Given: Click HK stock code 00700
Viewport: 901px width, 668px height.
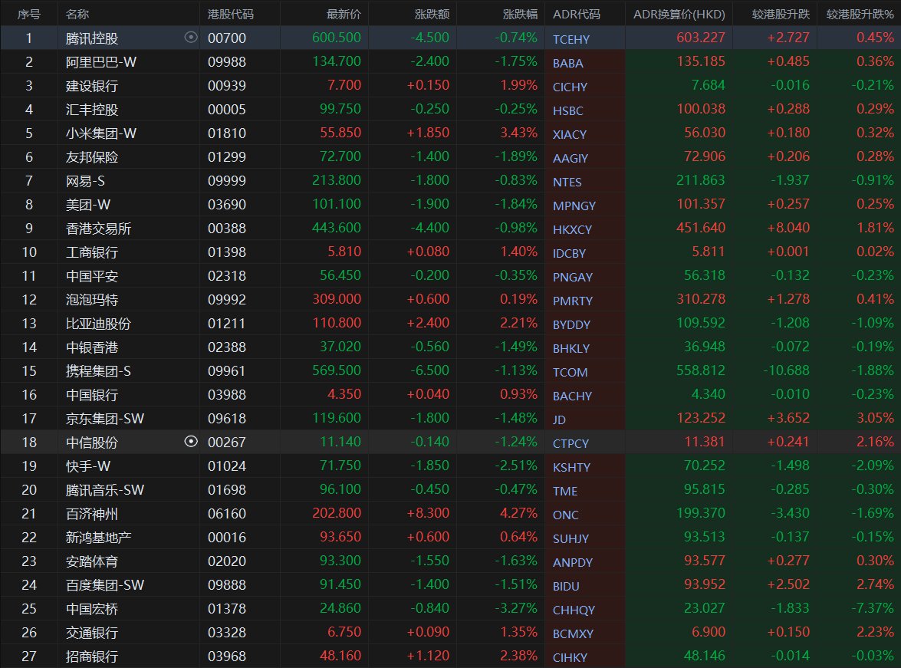Looking at the screenshot, I should click(226, 38).
